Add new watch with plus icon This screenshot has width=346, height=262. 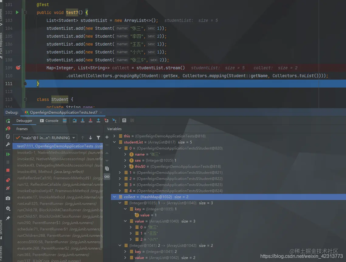pos(107,137)
